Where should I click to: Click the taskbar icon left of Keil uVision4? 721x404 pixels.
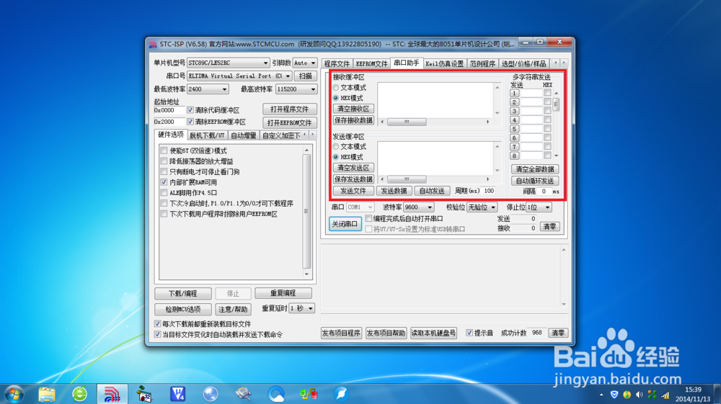click(145, 394)
